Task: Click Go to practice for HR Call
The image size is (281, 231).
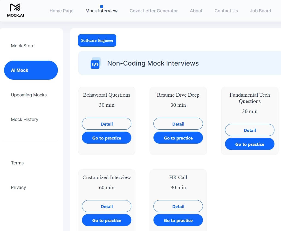Action: [178, 220]
